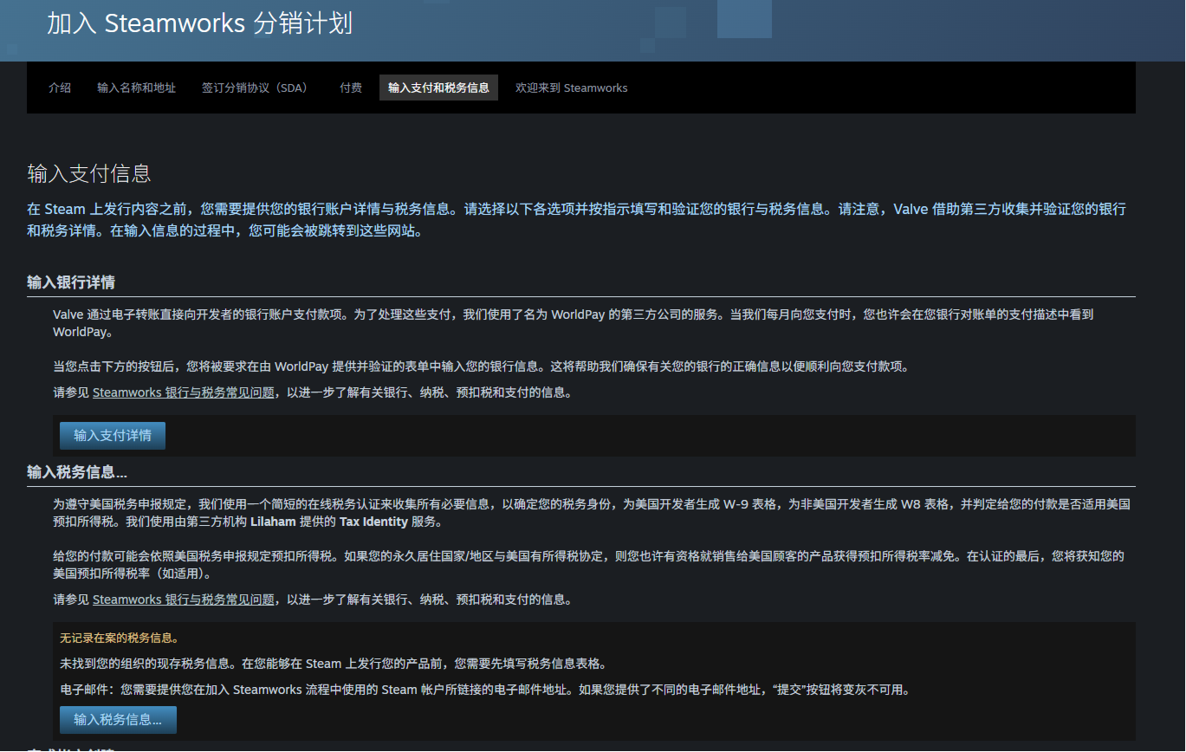The height and width of the screenshot is (752, 1186).
Task: Click the 加入 Steamworks 分销计划 page title
Action: click(199, 23)
